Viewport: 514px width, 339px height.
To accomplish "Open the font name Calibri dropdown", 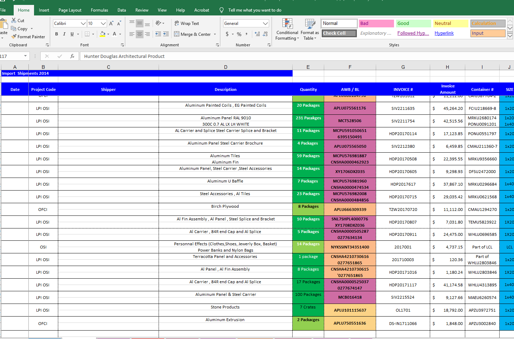I will [83, 24].
